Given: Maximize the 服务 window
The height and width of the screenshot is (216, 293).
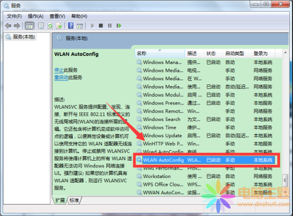Looking at the screenshot, I should pyautogui.click(x=266, y=4).
